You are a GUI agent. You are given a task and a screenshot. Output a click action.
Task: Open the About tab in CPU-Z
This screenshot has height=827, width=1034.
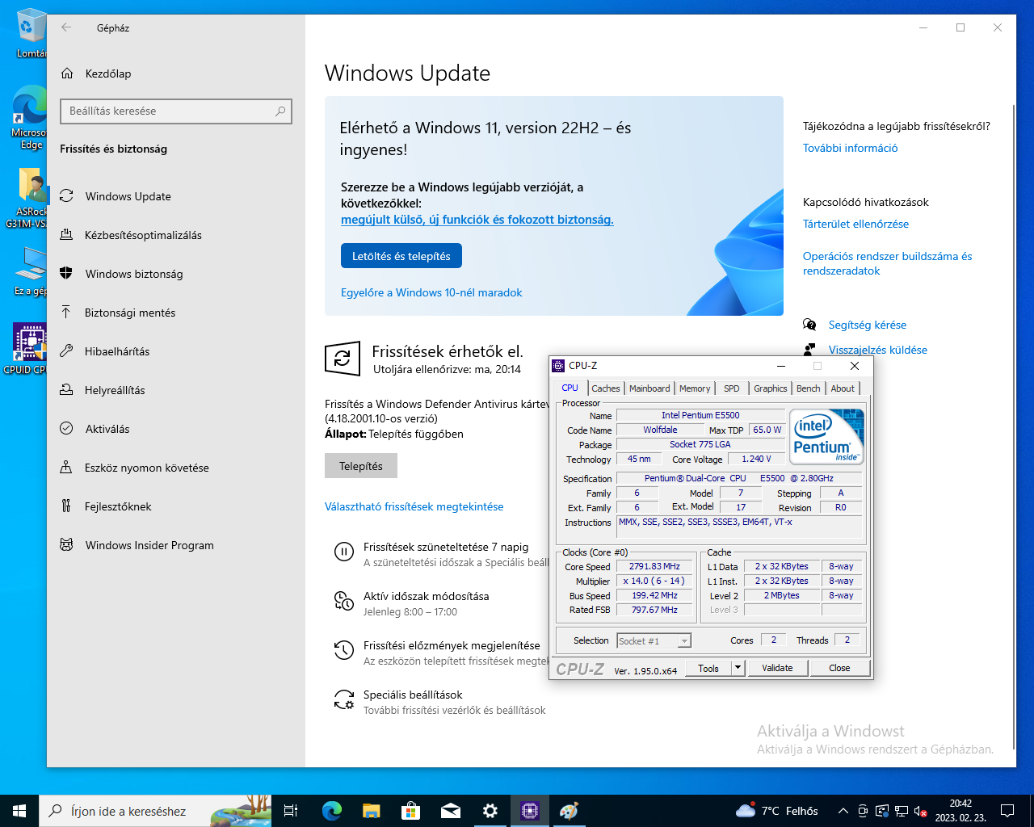(843, 388)
